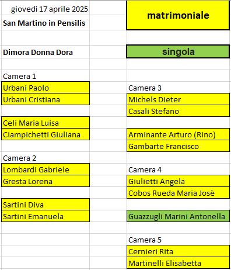The height and width of the screenshot is (270, 231).
Task: Select the Arminante Arturo (Rino) cell
Action: pos(178,134)
